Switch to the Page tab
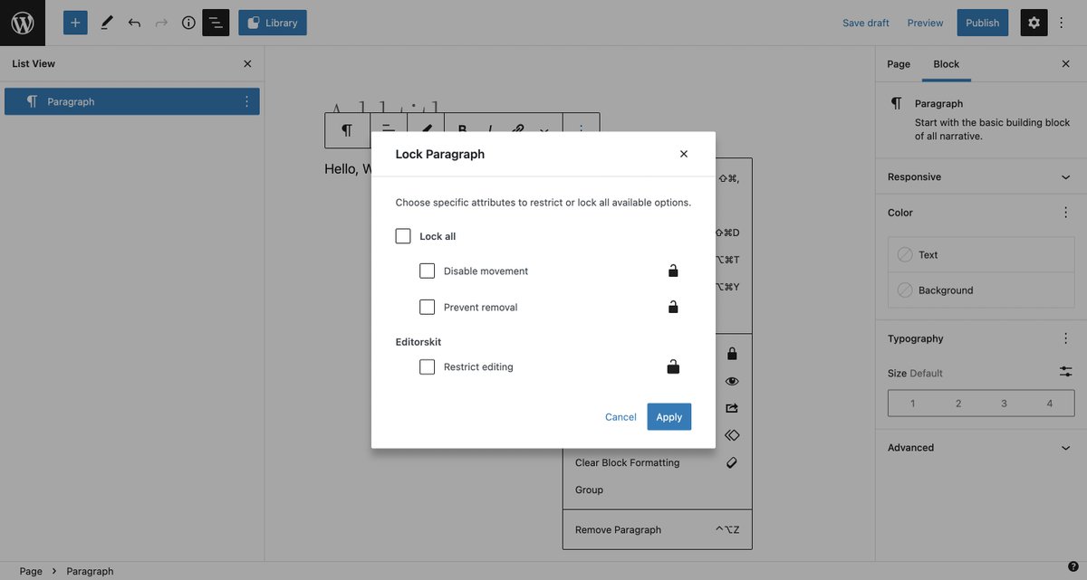This screenshot has width=1087, height=580. (899, 63)
